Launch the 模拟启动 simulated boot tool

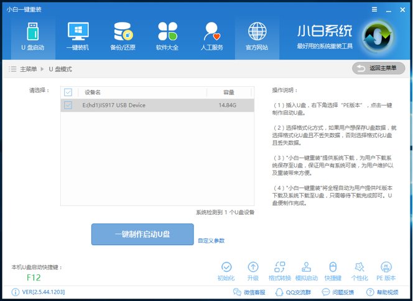click(306, 271)
